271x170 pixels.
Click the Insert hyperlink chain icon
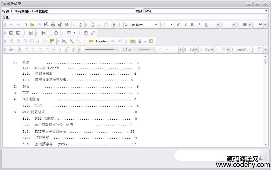93,33
